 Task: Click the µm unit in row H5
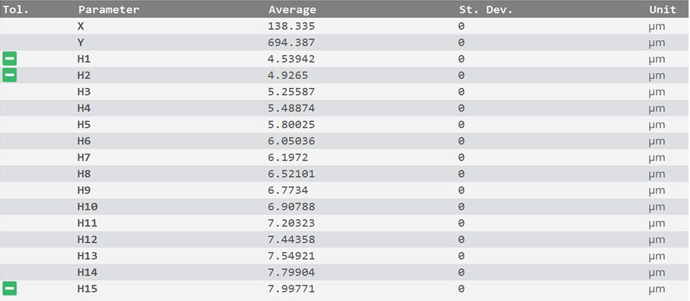656,125
